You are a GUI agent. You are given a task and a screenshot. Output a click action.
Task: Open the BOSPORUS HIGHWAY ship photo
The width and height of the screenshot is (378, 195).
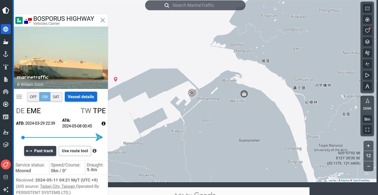pyautogui.click(x=61, y=58)
